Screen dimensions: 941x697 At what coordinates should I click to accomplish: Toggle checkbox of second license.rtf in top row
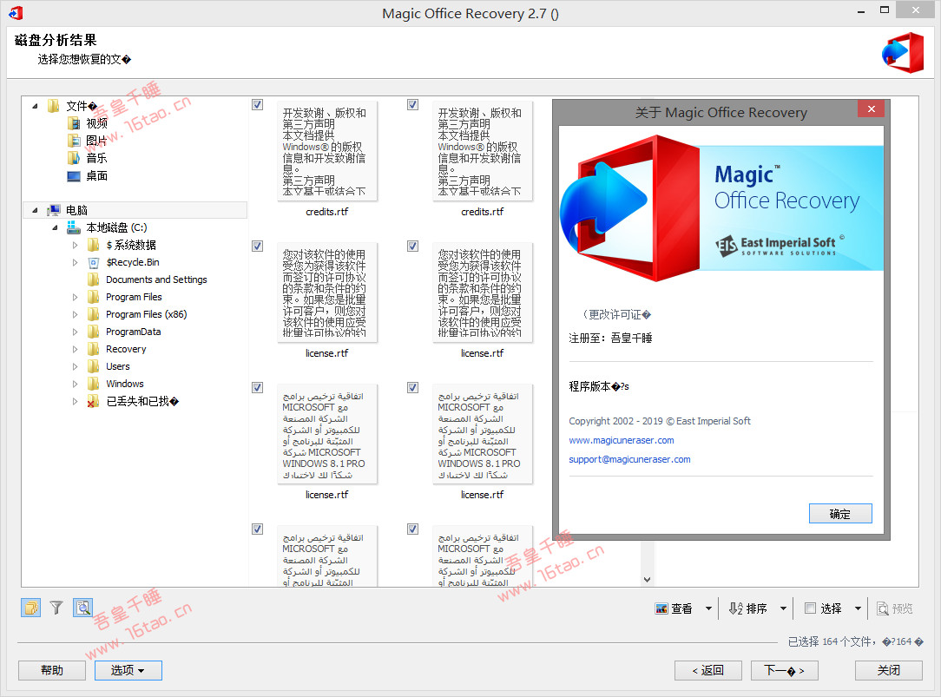413,247
